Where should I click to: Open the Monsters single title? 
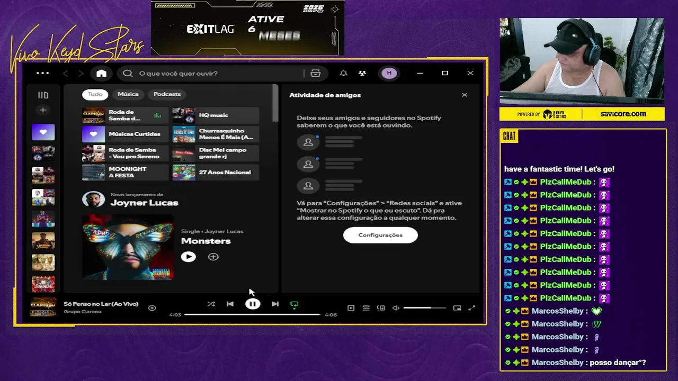[206, 241]
